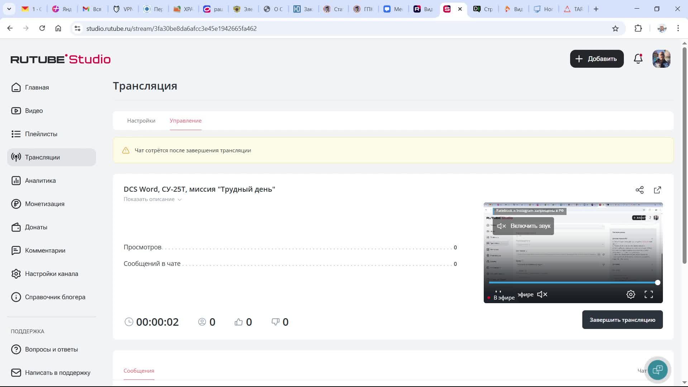Click the stream preview video thumbnail

[573, 253]
